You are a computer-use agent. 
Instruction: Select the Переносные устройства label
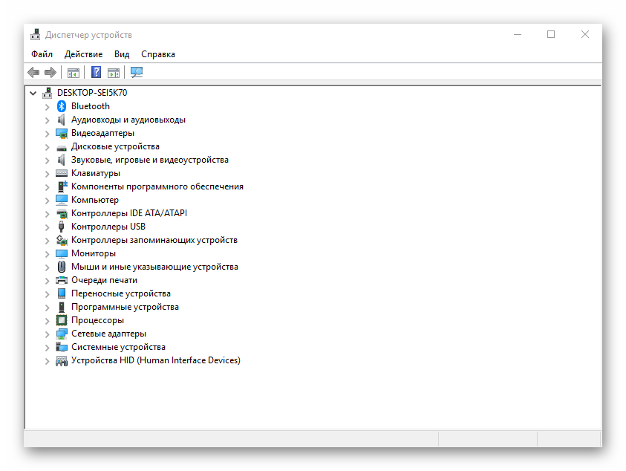(121, 293)
